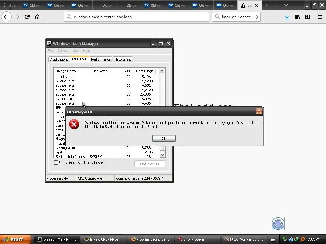Enable Show processes from all users
The image size is (326, 244).
click(x=56, y=162)
